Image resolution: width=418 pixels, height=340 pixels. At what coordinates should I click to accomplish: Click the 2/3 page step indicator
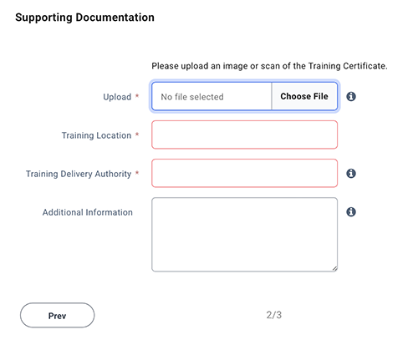pyautogui.click(x=274, y=315)
